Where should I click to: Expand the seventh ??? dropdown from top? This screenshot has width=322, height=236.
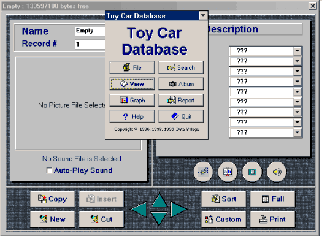297,112
